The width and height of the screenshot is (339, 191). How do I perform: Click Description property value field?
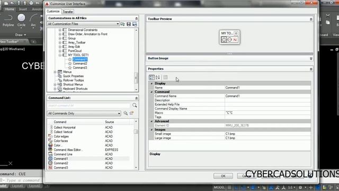tap(267, 100)
